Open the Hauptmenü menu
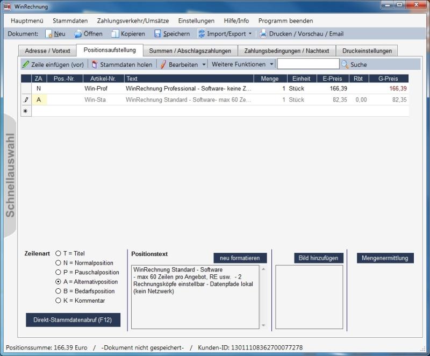The image size is (430, 356). (x=27, y=21)
